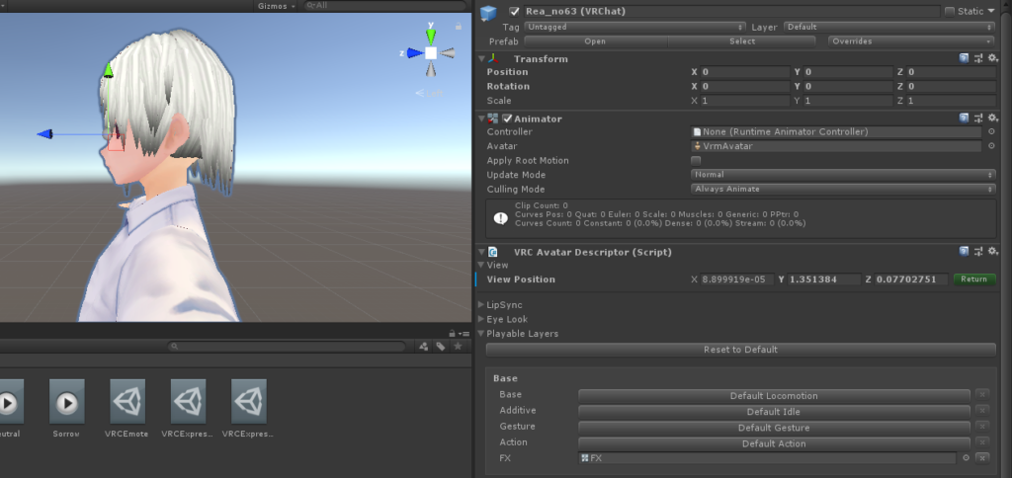This screenshot has height=478, width=1012.
Task: Select the VRCEmote asset thumbnail
Action: click(x=127, y=402)
